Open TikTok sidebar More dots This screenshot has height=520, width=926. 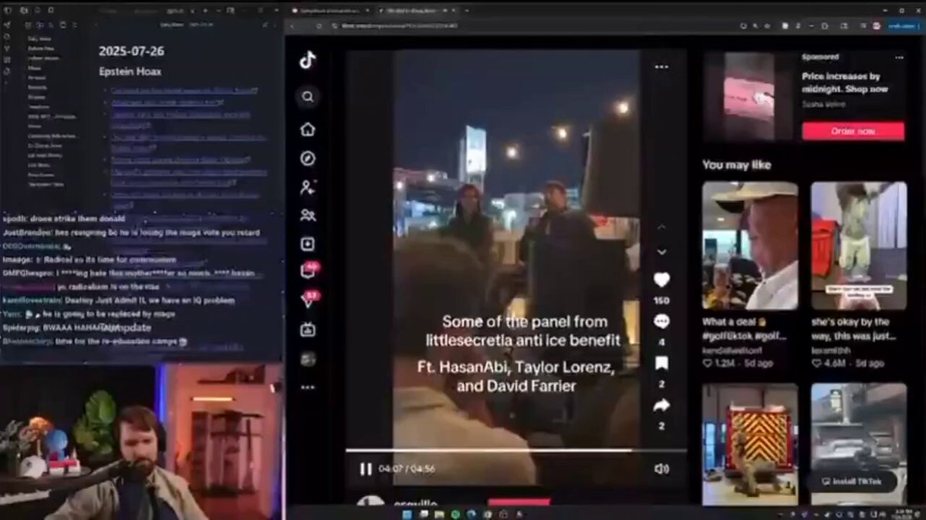pos(308,387)
